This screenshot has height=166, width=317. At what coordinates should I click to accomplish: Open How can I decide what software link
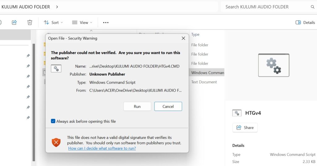[102, 148]
